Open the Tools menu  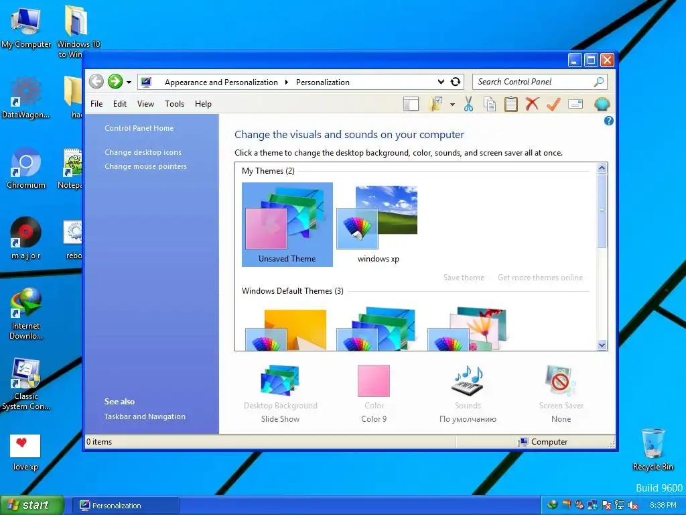pos(174,104)
